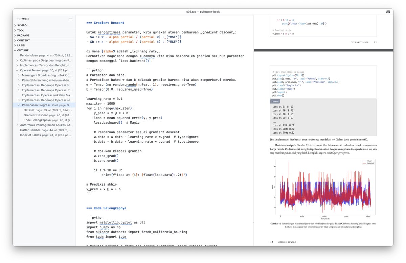This screenshot has height=263, width=406.
Task: Open Copilot icon in title bar
Action: coord(388,12)
